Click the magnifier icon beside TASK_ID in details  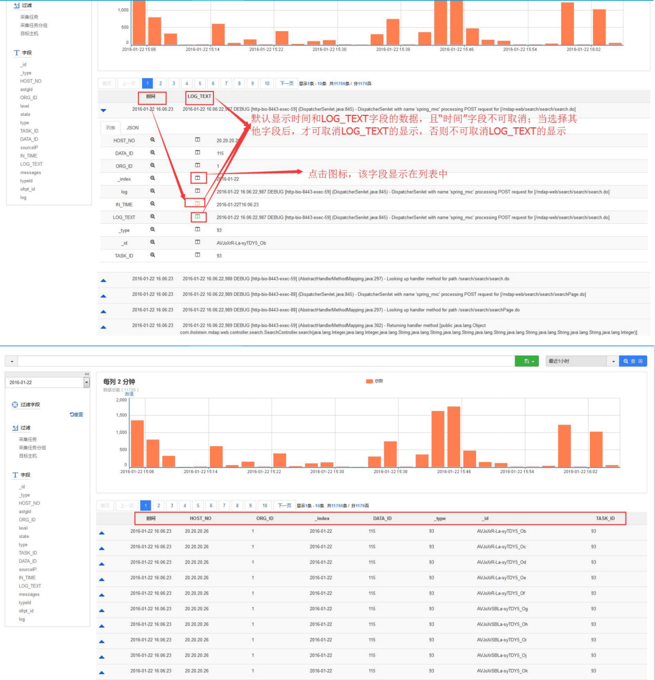point(153,255)
